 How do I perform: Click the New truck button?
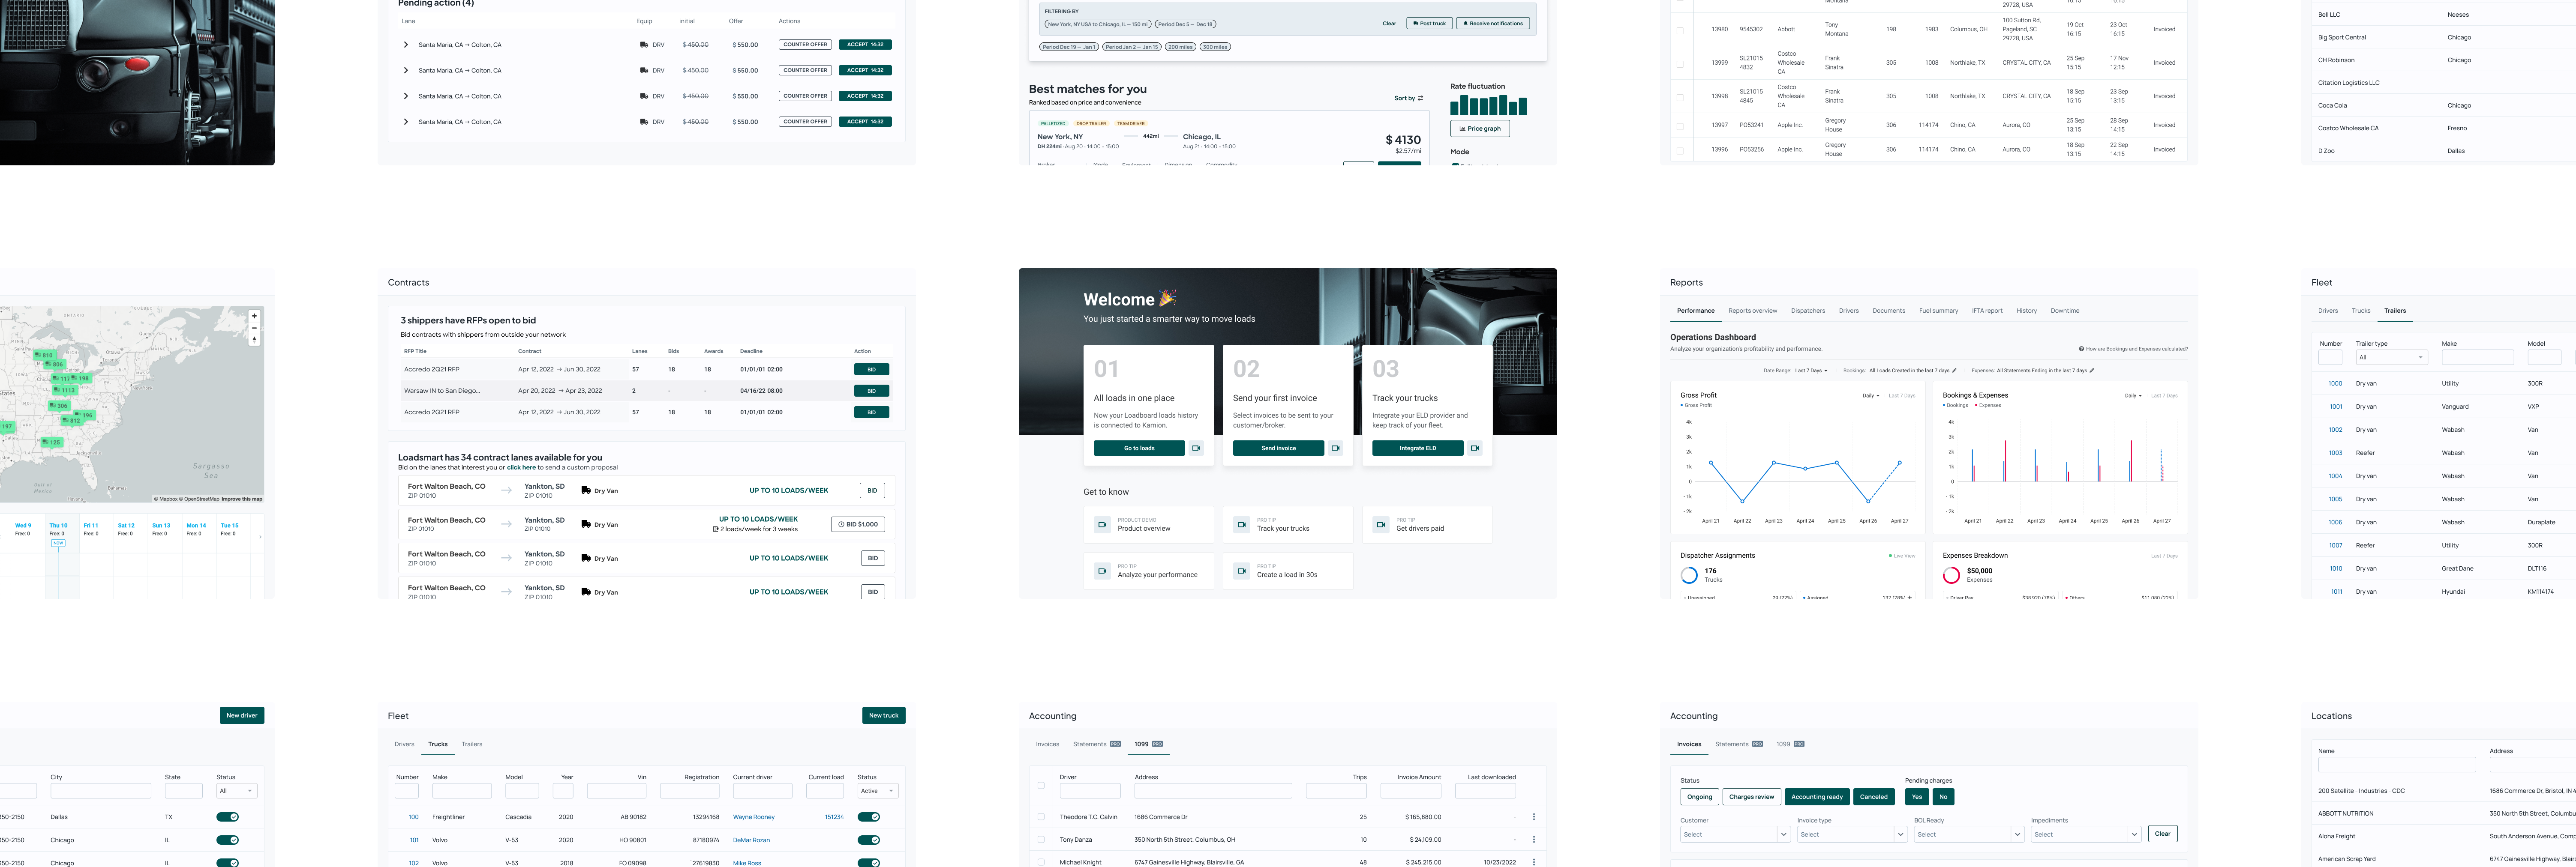click(x=884, y=715)
